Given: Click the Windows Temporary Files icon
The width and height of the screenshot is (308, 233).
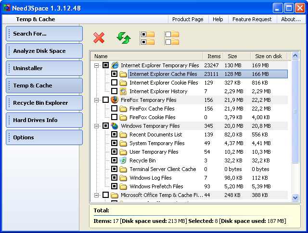Looking at the screenshot, I should tap(115, 126).
